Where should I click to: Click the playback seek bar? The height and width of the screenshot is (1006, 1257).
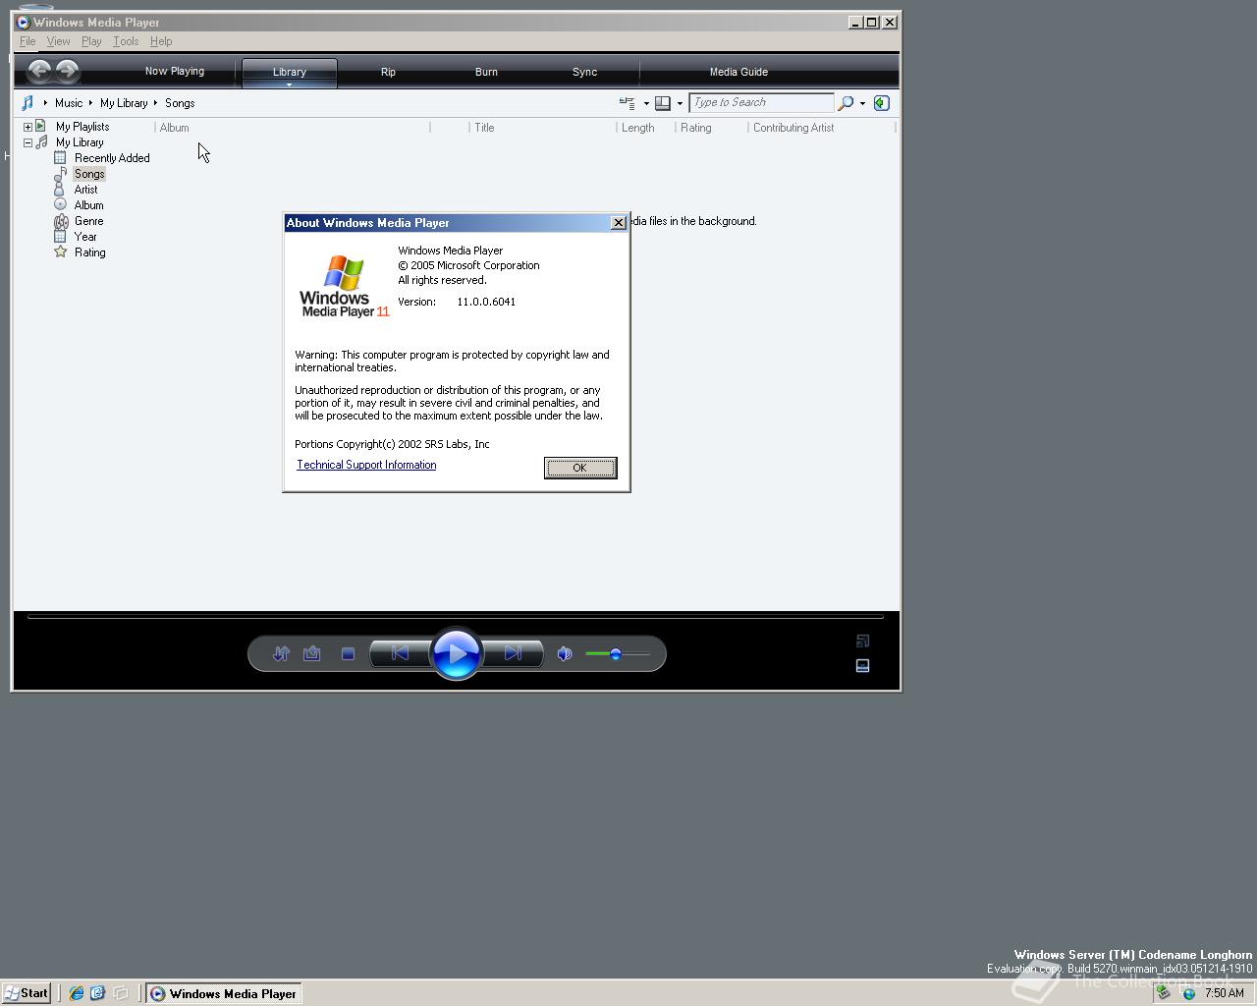click(x=456, y=617)
